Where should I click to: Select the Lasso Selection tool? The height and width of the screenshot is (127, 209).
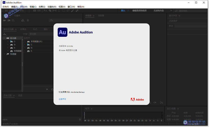68,10
